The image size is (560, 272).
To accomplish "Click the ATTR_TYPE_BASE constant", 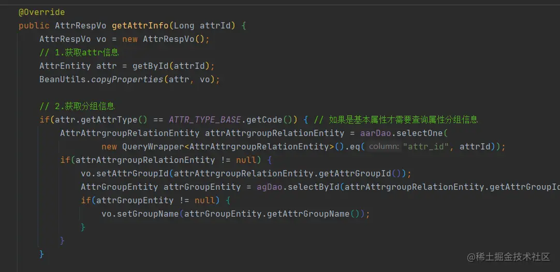I will coord(205,119).
